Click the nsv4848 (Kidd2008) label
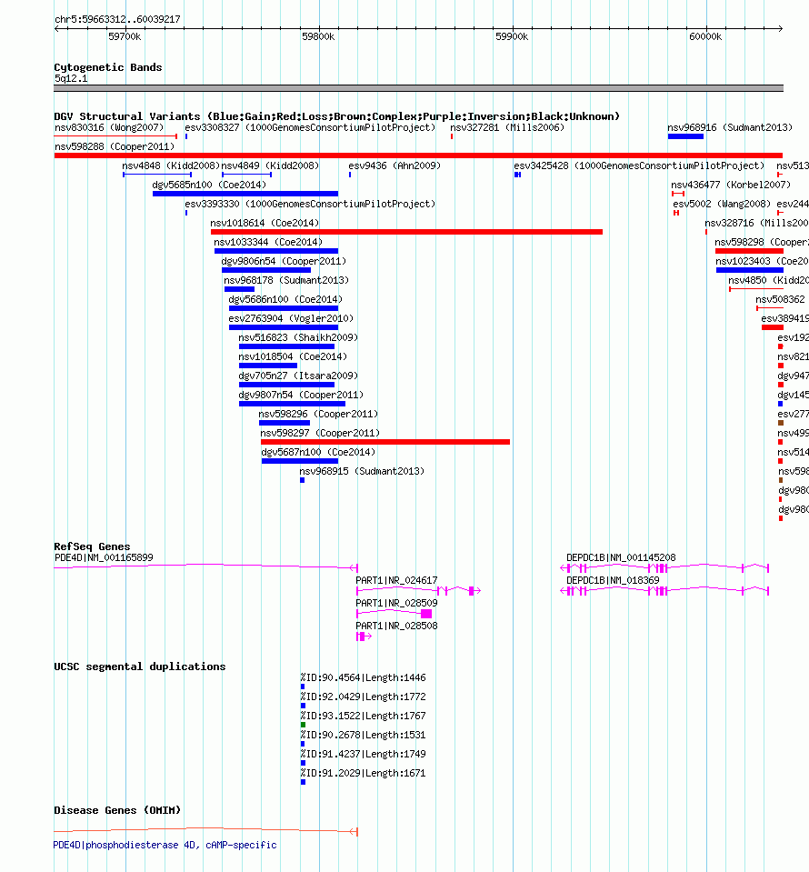 point(171,165)
